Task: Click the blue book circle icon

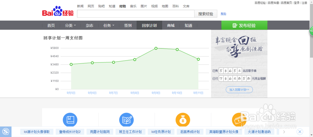Action: tap(70, 120)
